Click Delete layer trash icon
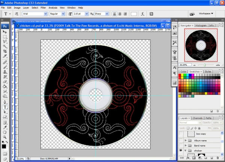 click(x=217, y=158)
